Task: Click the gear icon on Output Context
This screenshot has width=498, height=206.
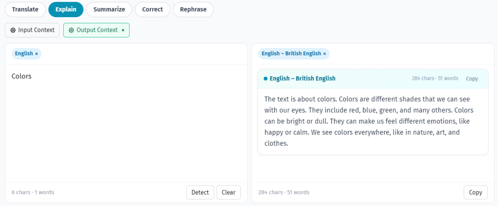Action: click(71, 30)
